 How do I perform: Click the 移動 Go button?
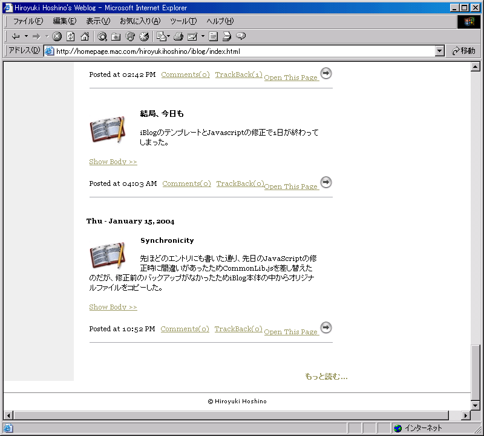463,51
